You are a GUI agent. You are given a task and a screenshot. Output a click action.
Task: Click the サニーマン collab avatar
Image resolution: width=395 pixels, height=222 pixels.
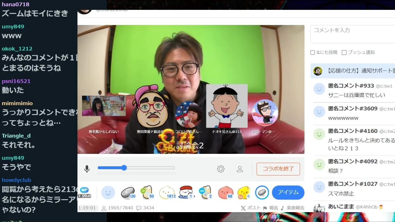265,113
